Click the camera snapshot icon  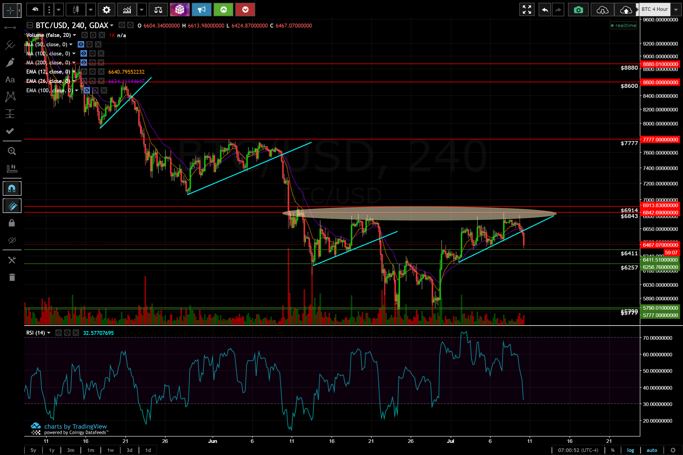pyautogui.click(x=578, y=10)
